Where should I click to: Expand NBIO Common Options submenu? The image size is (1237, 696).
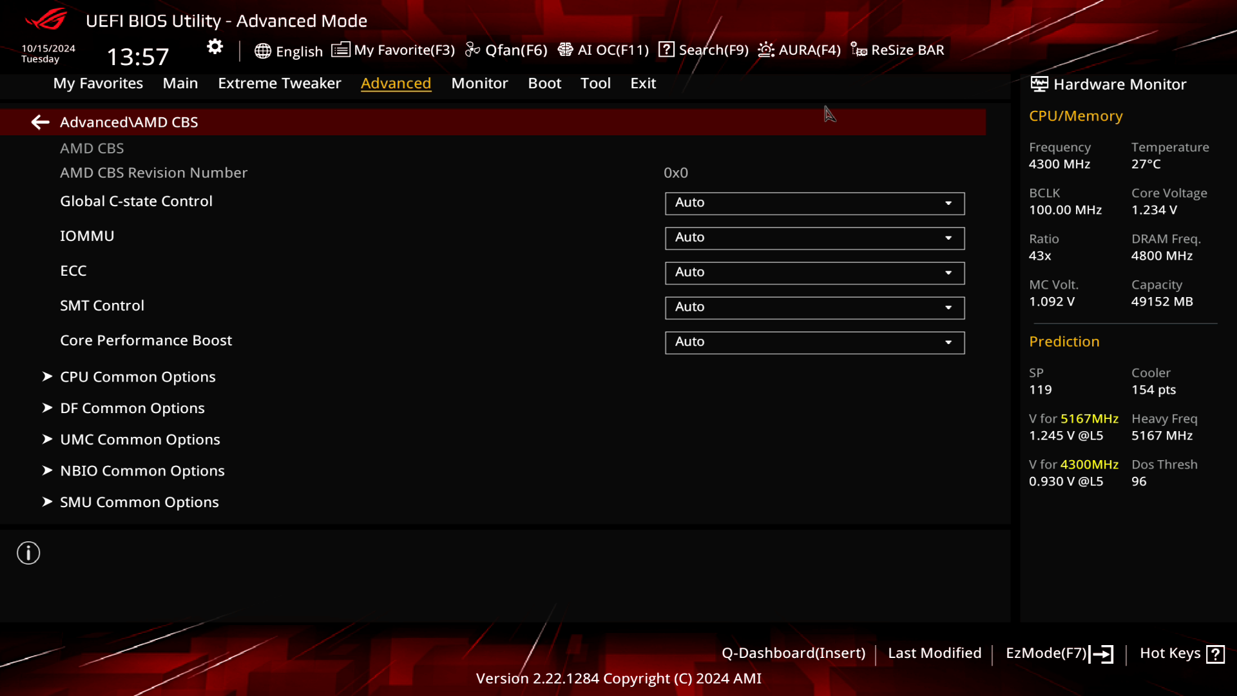click(x=142, y=470)
